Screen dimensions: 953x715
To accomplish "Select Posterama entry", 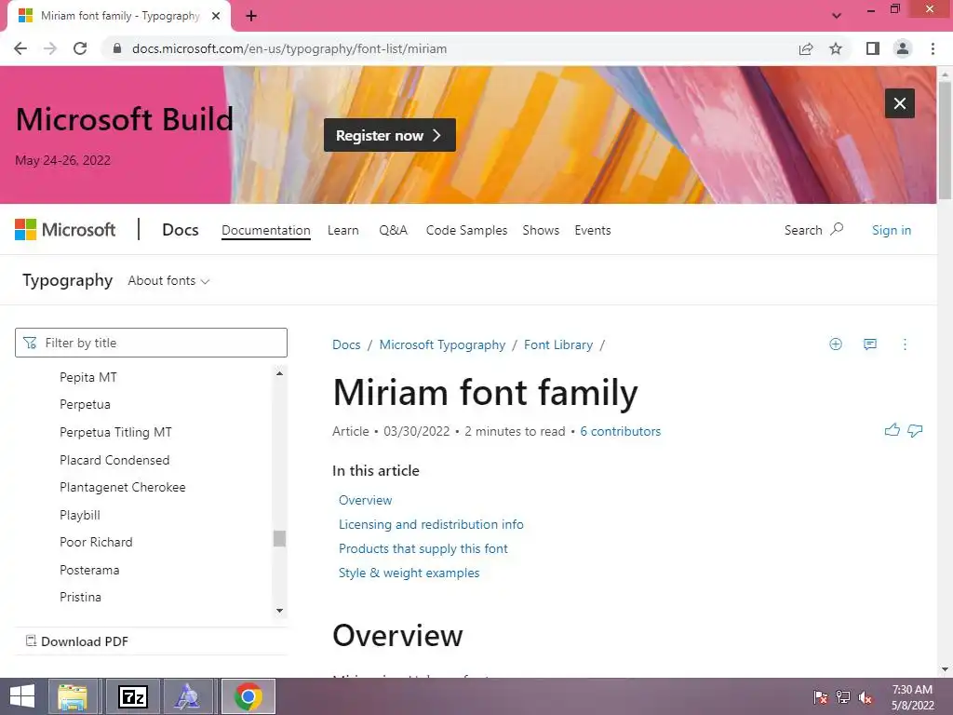I will click(89, 571).
